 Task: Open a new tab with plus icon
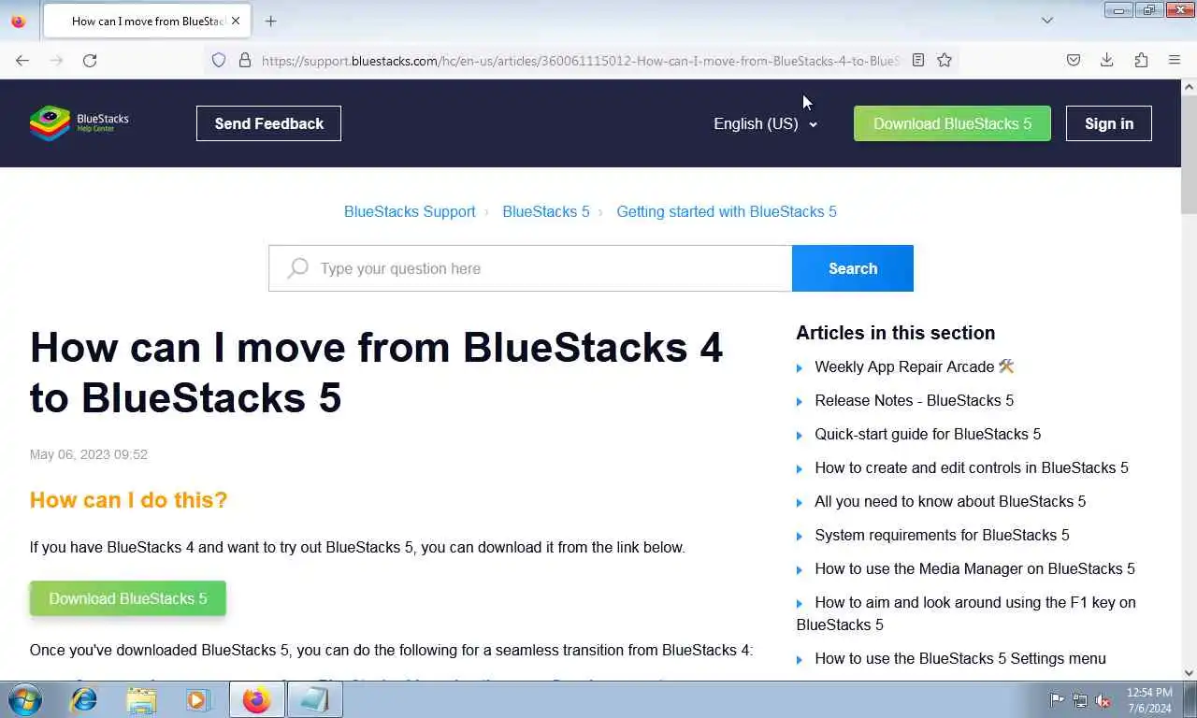pyautogui.click(x=270, y=21)
